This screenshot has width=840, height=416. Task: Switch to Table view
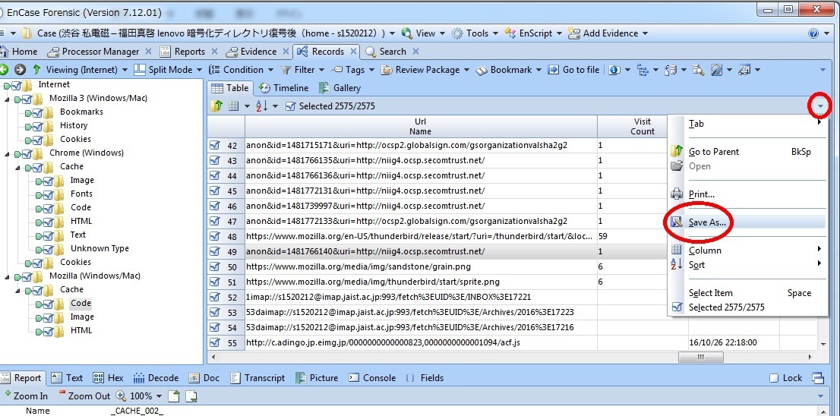point(230,88)
